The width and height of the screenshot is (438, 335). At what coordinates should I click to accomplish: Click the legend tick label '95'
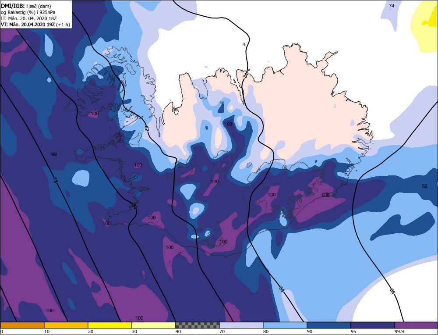353,331
